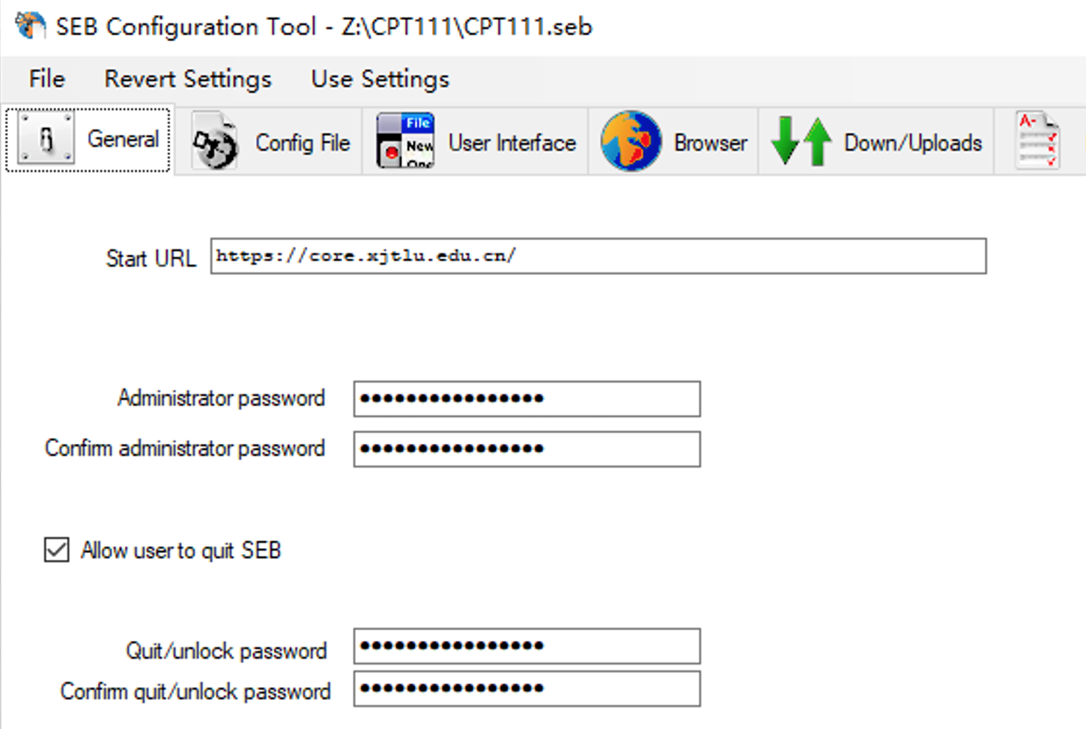
Task: Click into the Start URL field
Action: click(x=598, y=256)
